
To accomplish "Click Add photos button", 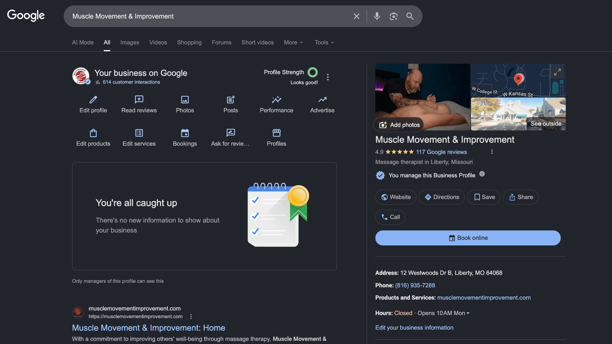I will click(399, 125).
